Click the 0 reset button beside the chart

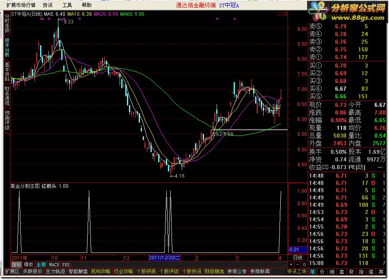coord(304,265)
